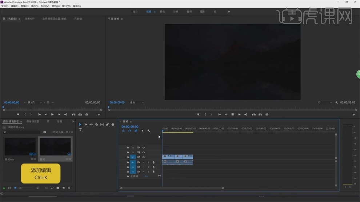
Task: Select the Track Select Forward tool
Action: coord(86,125)
